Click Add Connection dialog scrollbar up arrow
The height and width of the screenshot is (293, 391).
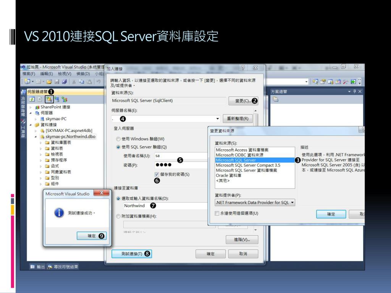pyautogui.click(x=255, y=111)
